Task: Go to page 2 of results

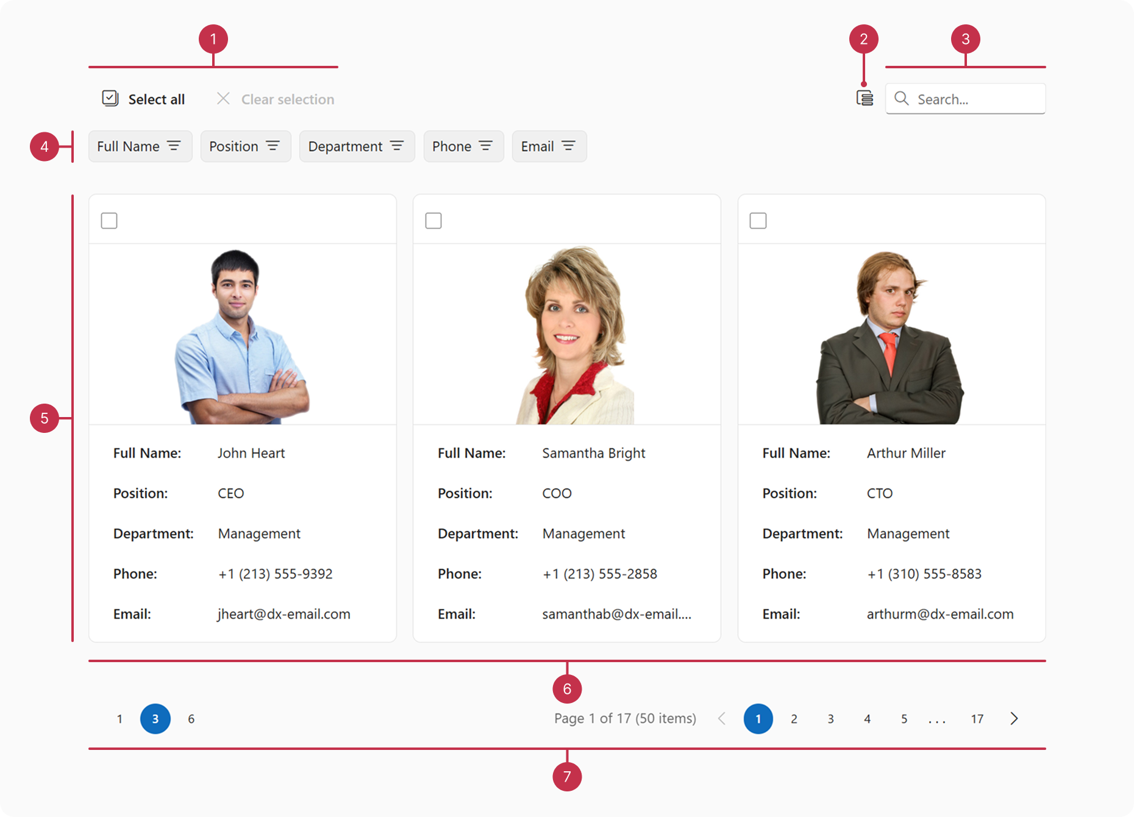Action: click(x=794, y=718)
